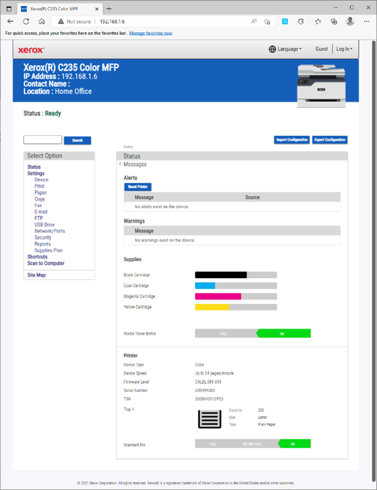377x490 pixels.
Task: Open Supplies Plan link
Action: click(49, 250)
